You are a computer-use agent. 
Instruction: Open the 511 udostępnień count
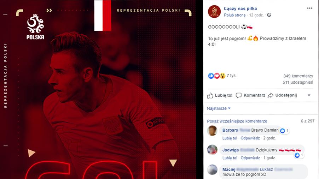click(298, 83)
